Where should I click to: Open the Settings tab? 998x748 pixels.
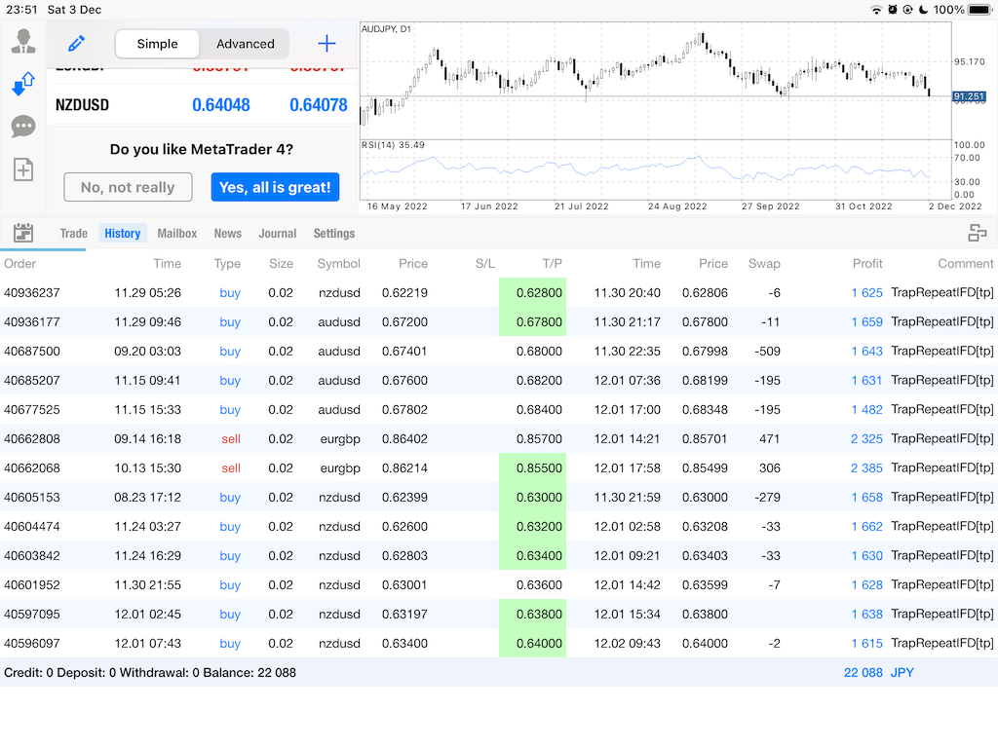334,234
